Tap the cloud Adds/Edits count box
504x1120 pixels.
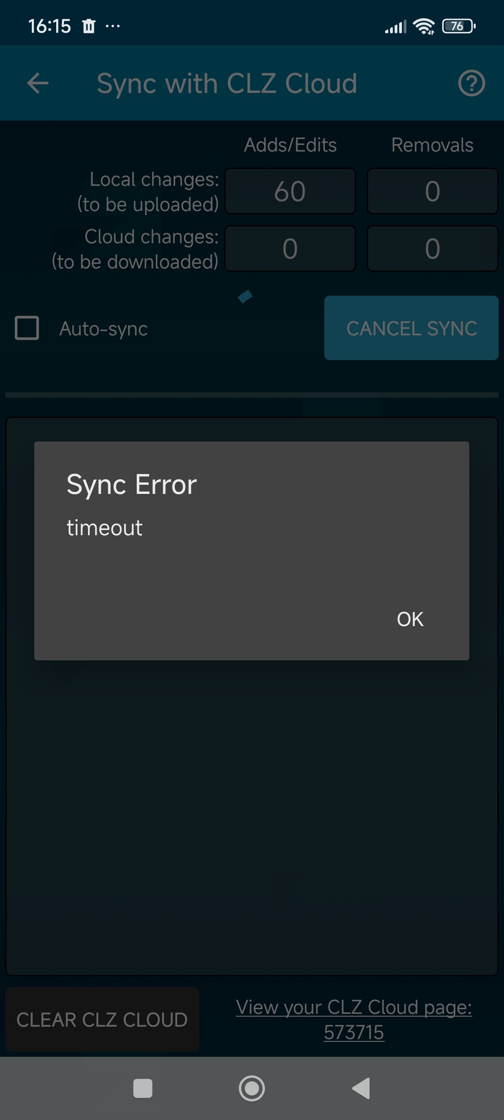point(290,249)
